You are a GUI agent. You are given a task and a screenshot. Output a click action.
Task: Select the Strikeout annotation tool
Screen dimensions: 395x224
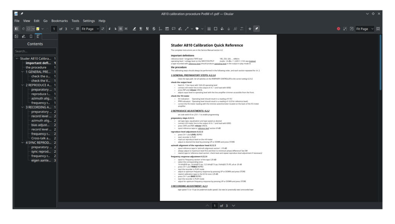tap(154, 29)
